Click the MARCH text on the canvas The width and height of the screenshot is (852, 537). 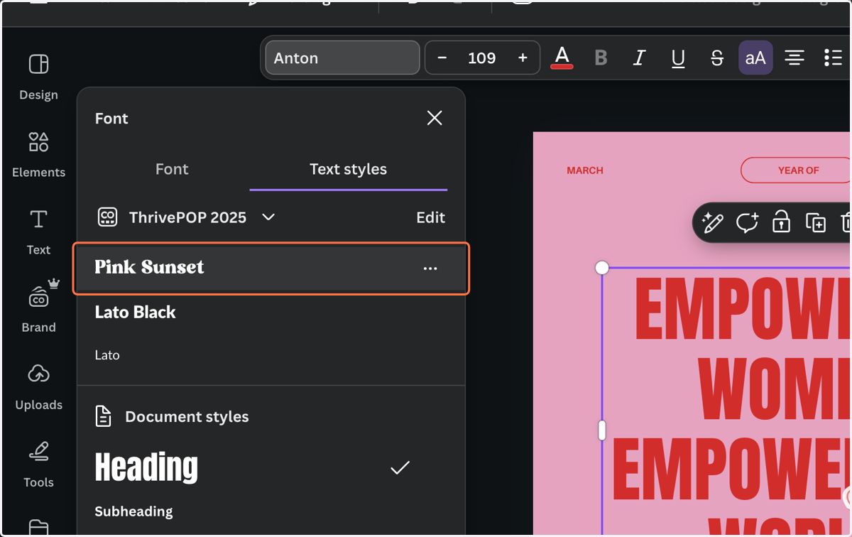coord(585,170)
